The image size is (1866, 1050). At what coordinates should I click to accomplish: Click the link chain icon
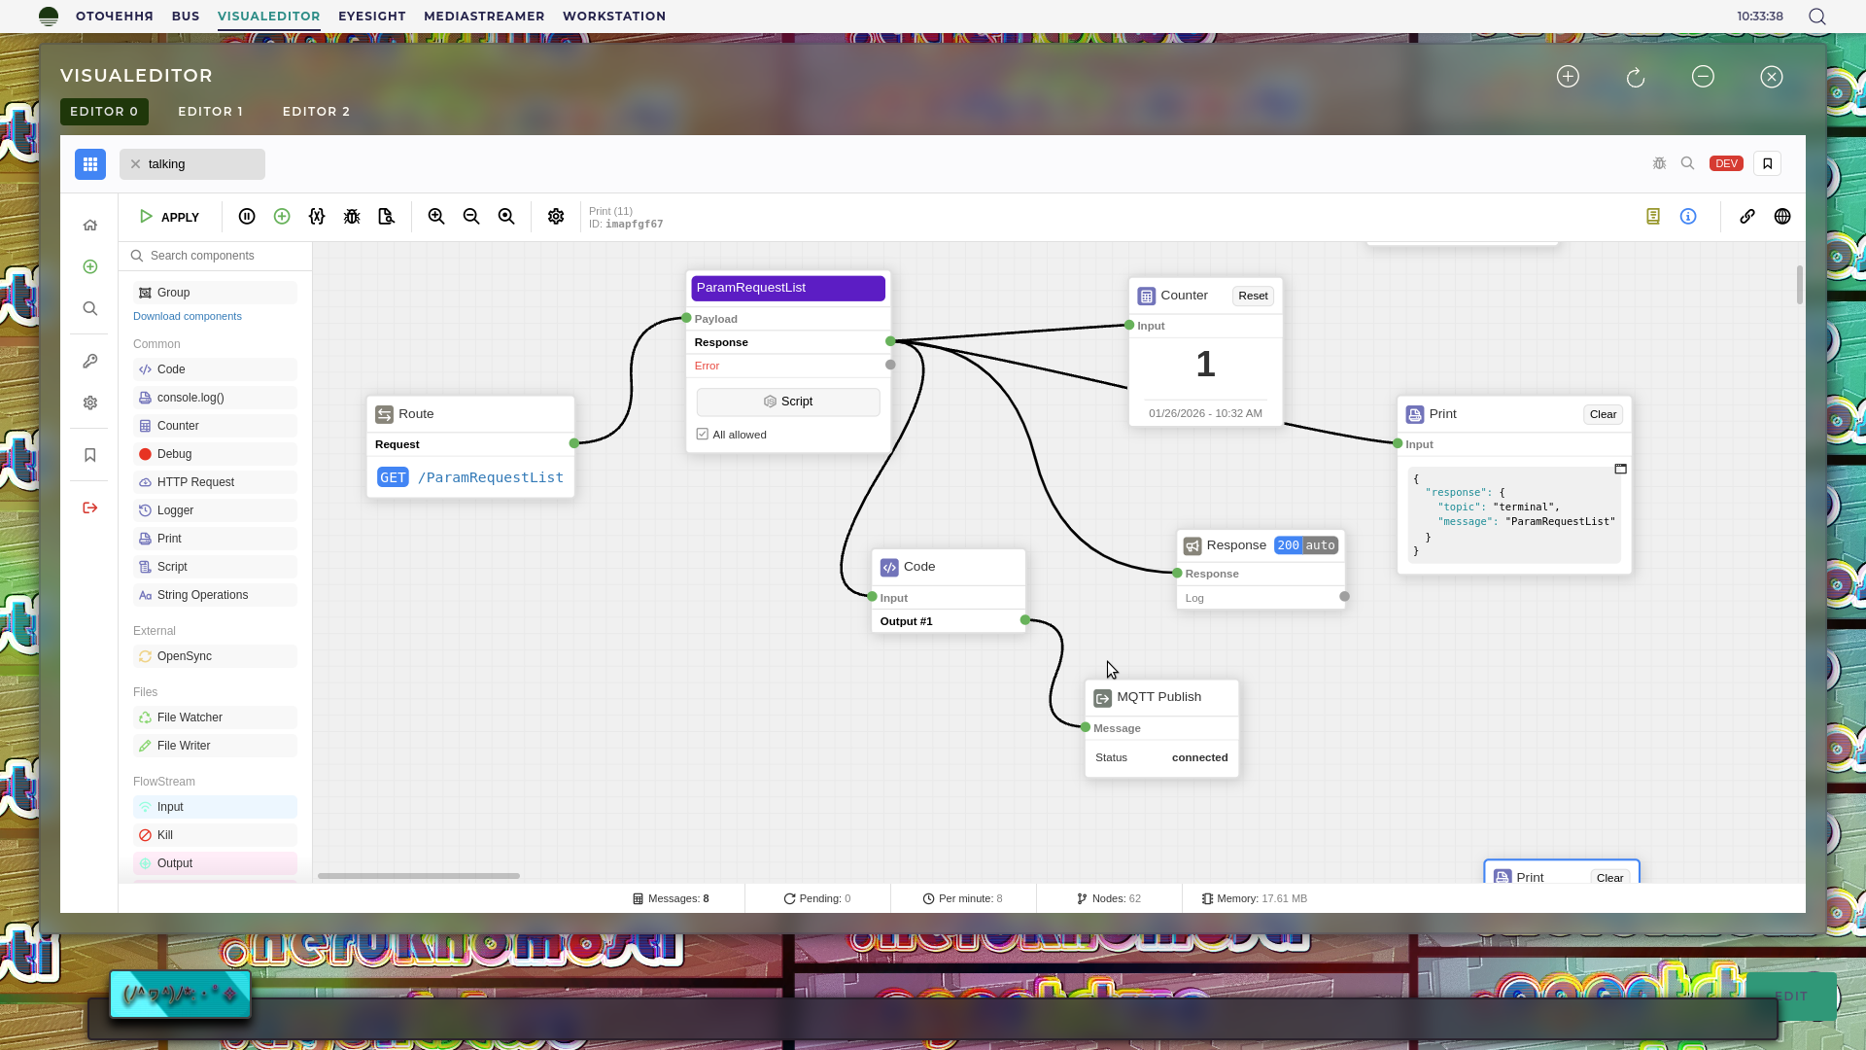(1747, 217)
